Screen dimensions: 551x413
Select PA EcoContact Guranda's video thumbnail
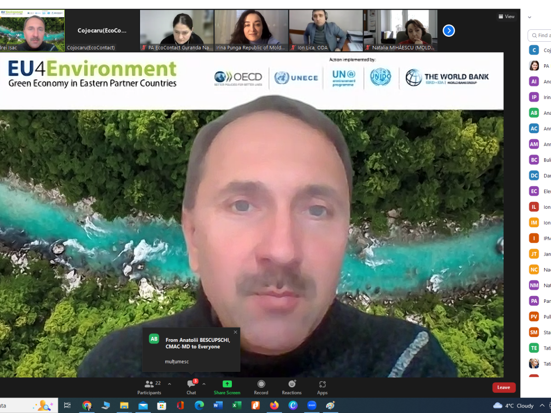coord(177,30)
